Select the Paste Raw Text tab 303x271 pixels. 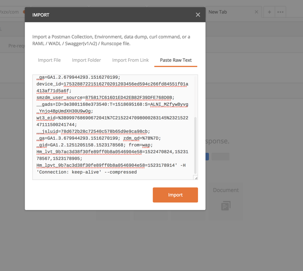(x=176, y=60)
